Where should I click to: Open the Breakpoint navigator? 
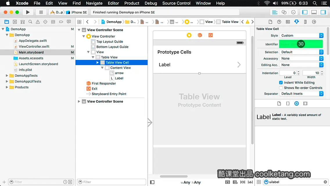click(61, 22)
